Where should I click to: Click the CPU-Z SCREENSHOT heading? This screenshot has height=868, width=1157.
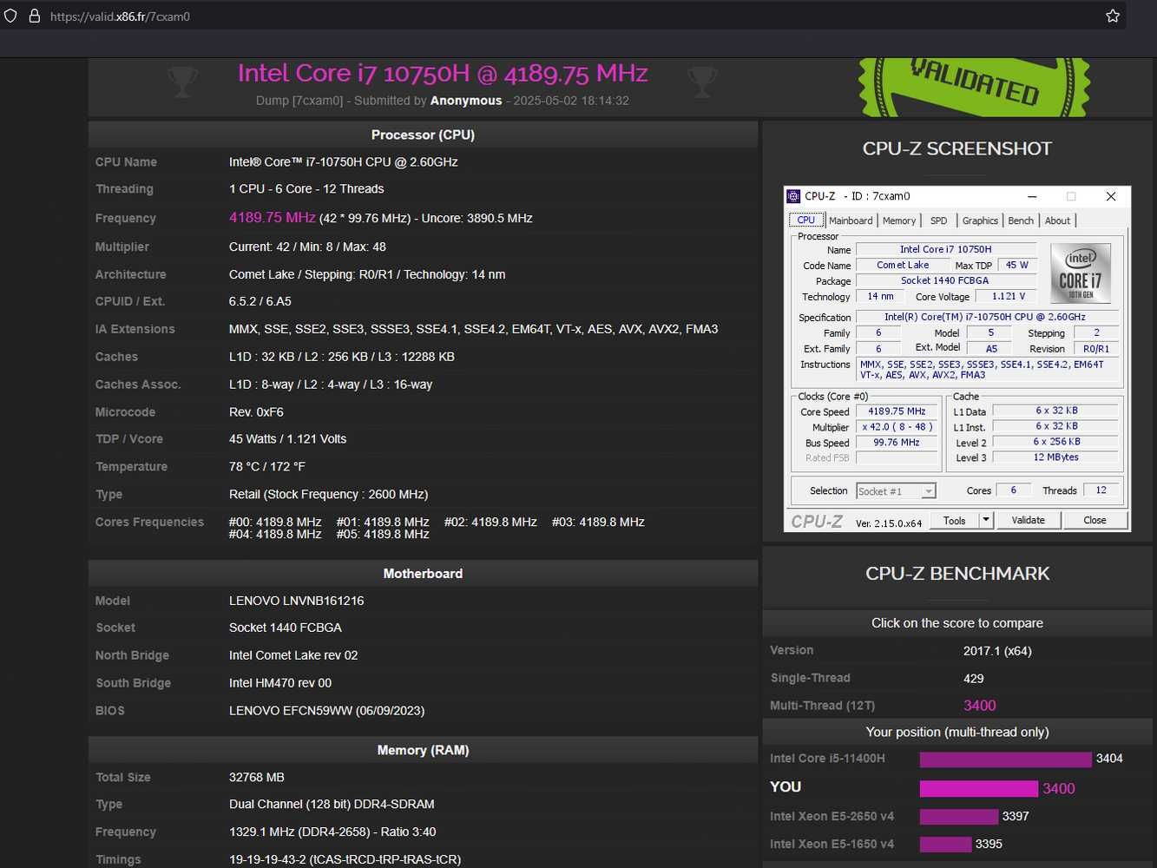(x=956, y=148)
